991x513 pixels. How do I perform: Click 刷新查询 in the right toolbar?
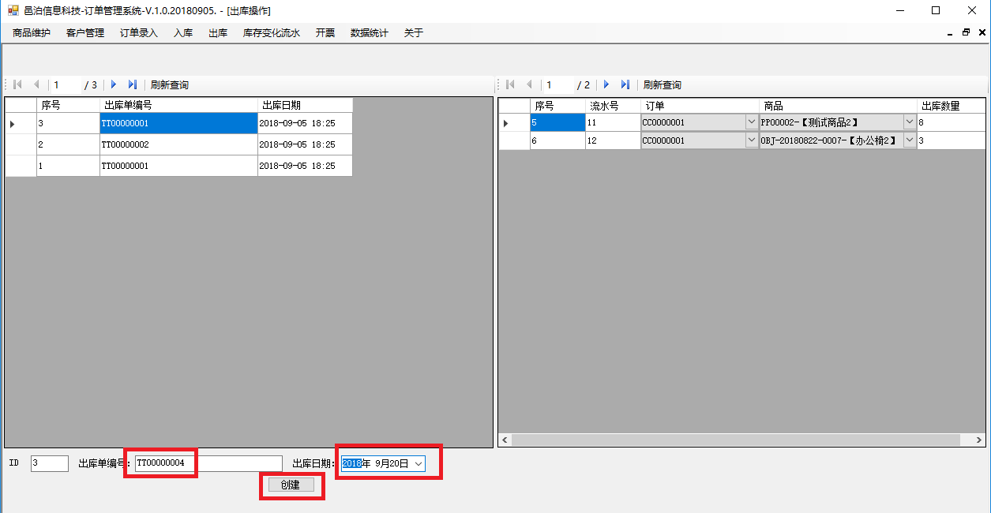[663, 84]
